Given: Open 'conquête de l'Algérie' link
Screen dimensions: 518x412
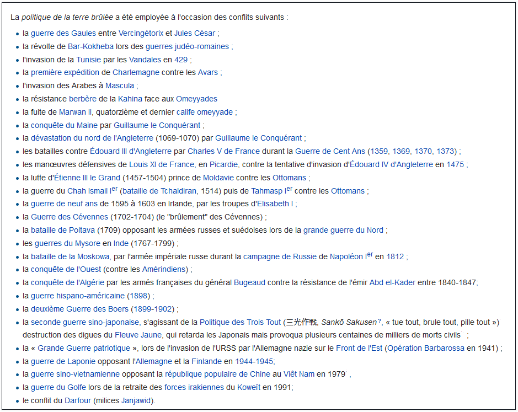Looking at the screenshot, I should tap(67, 283).
